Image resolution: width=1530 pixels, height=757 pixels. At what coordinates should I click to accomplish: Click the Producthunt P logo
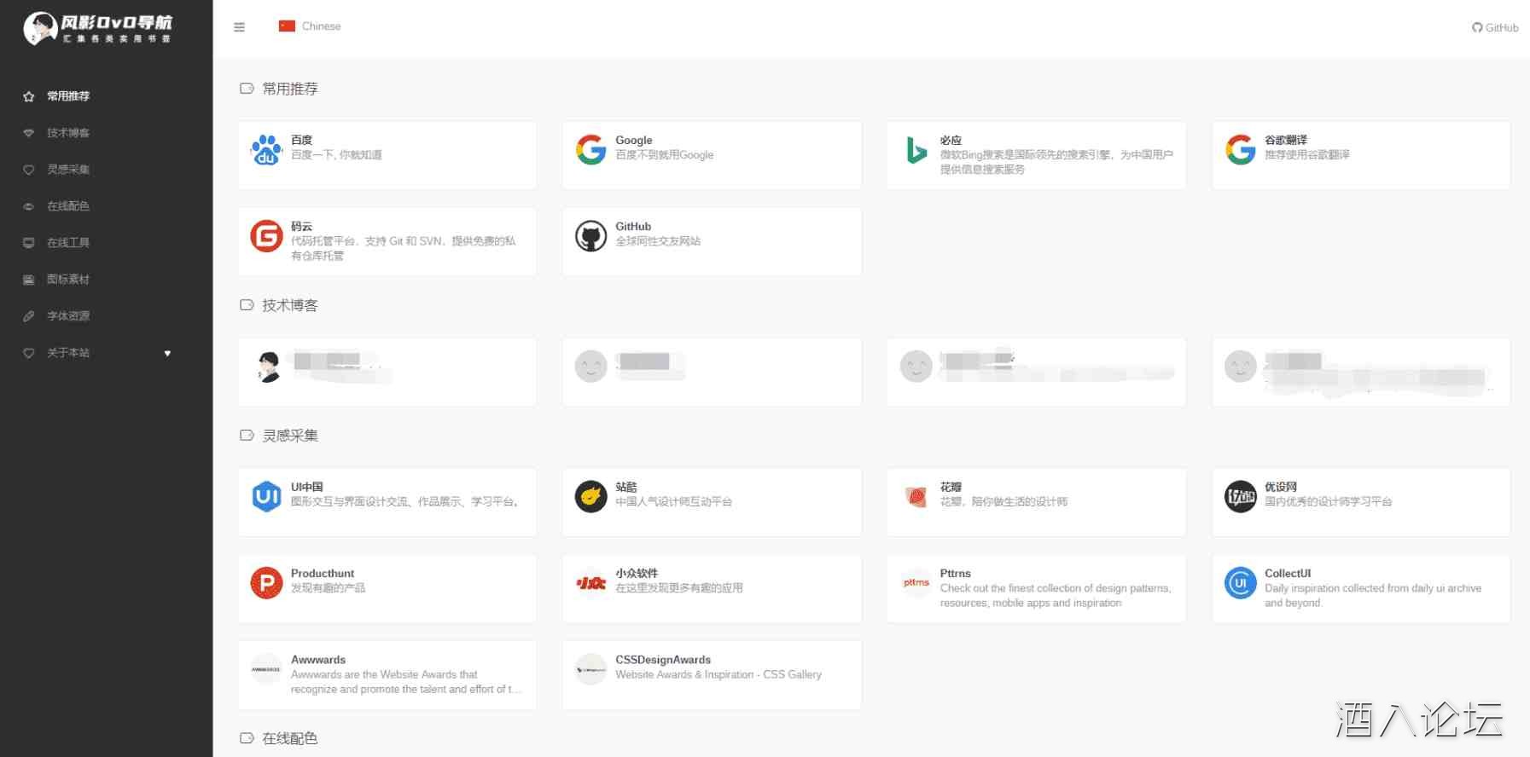click(x=266, y=583)
